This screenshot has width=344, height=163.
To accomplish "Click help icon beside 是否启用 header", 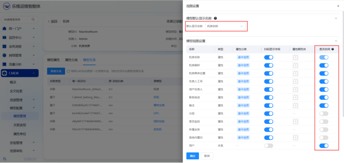I will [332, 49].
